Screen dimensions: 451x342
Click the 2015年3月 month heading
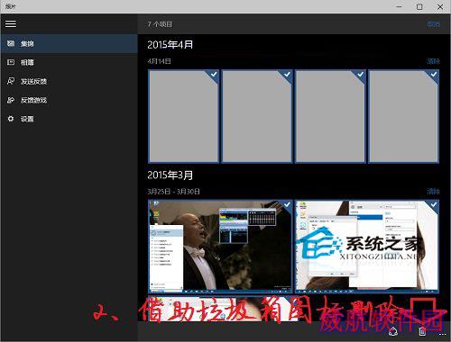click(170, 175)
